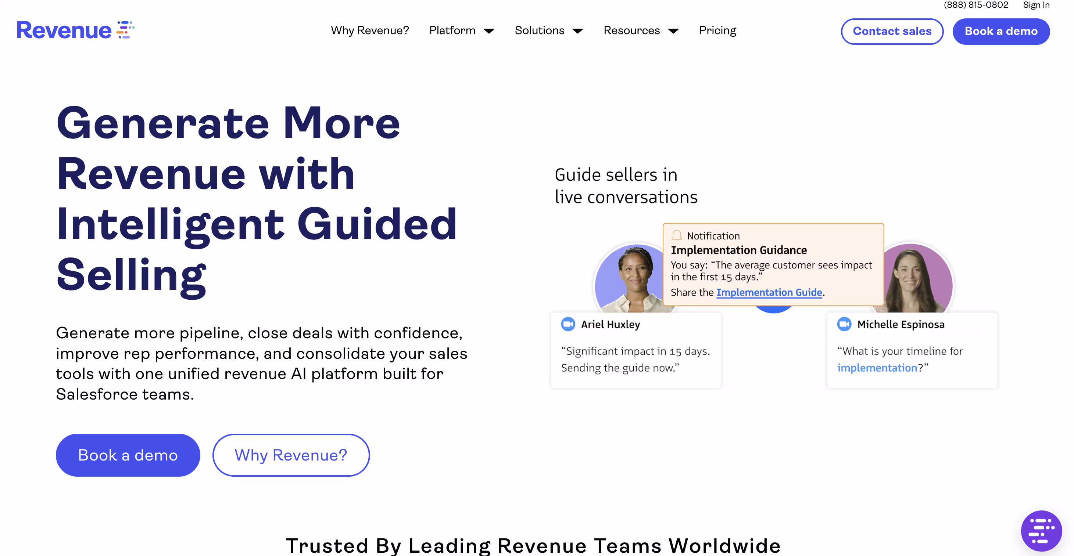Open the Why Revenue? navigation item
This screenshot has height=556, width=1074.
point(370,30)
